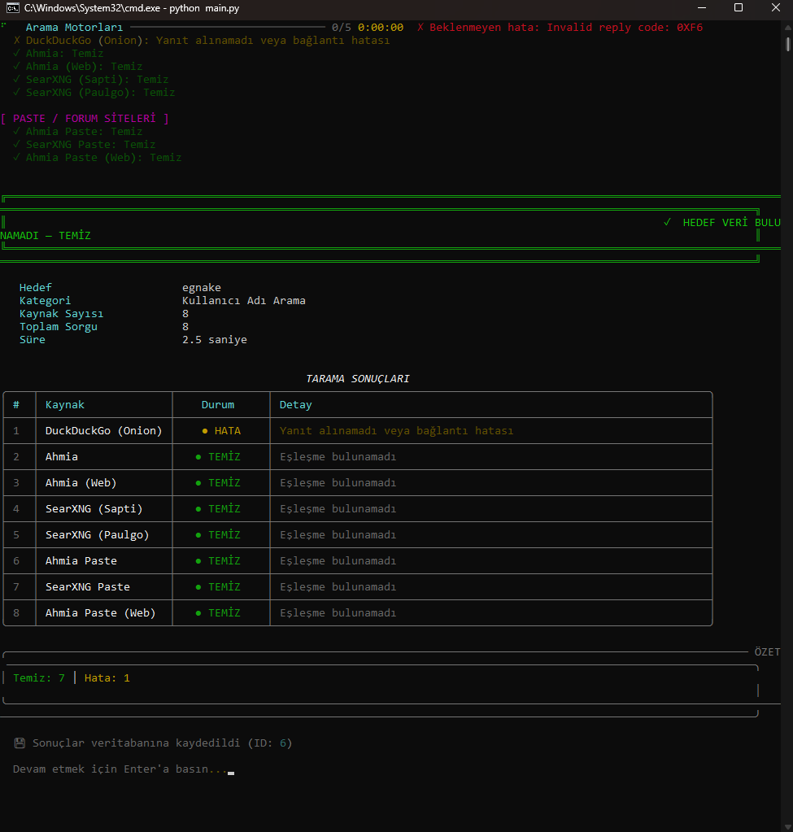
Task: Click 'Eşleşme bulunamadı' in Ahmia Paste row 6
Action: [x=338, y=561]
